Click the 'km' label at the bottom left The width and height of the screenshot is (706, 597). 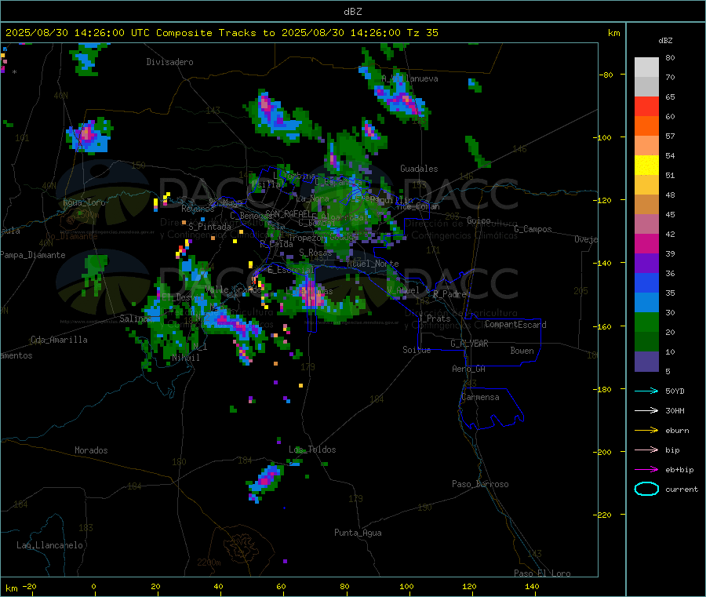pos(11,588)
